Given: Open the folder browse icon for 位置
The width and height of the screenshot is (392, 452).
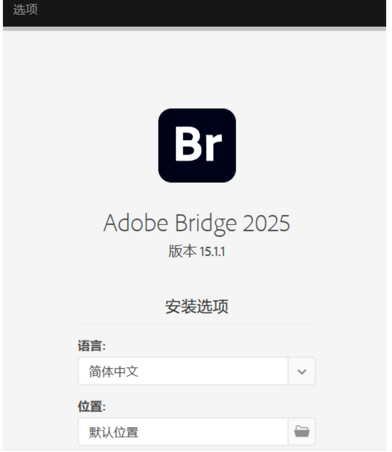Looking at the screenshot, I should pyautogui.click(x=302, y=432).
